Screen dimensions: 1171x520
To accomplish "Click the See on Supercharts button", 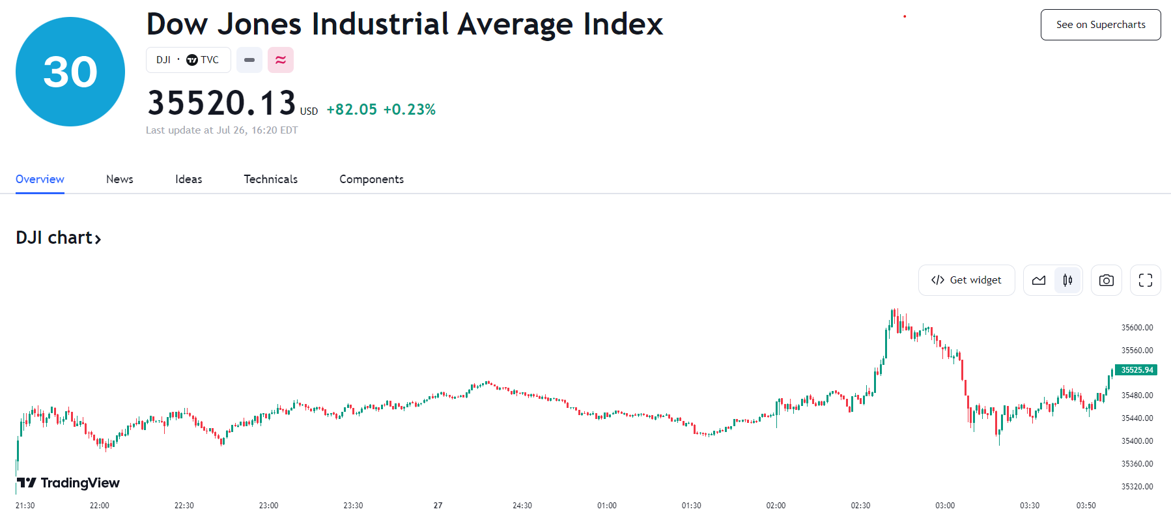I will [1101, 25].
